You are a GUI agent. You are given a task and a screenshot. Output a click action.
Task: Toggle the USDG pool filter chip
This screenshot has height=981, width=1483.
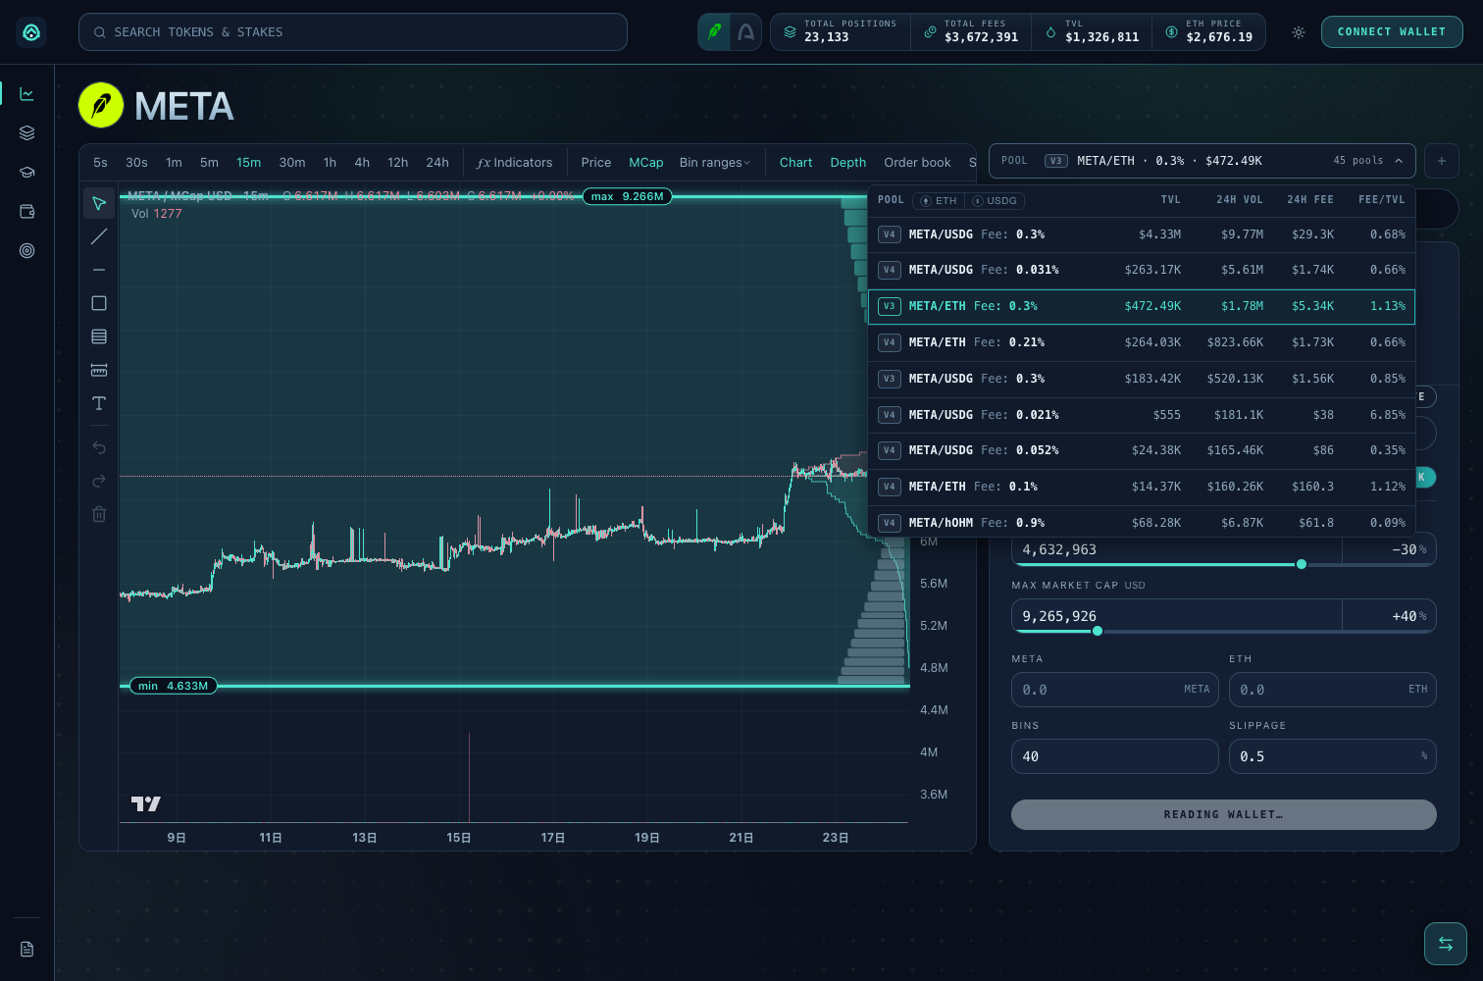coord(996,200)
